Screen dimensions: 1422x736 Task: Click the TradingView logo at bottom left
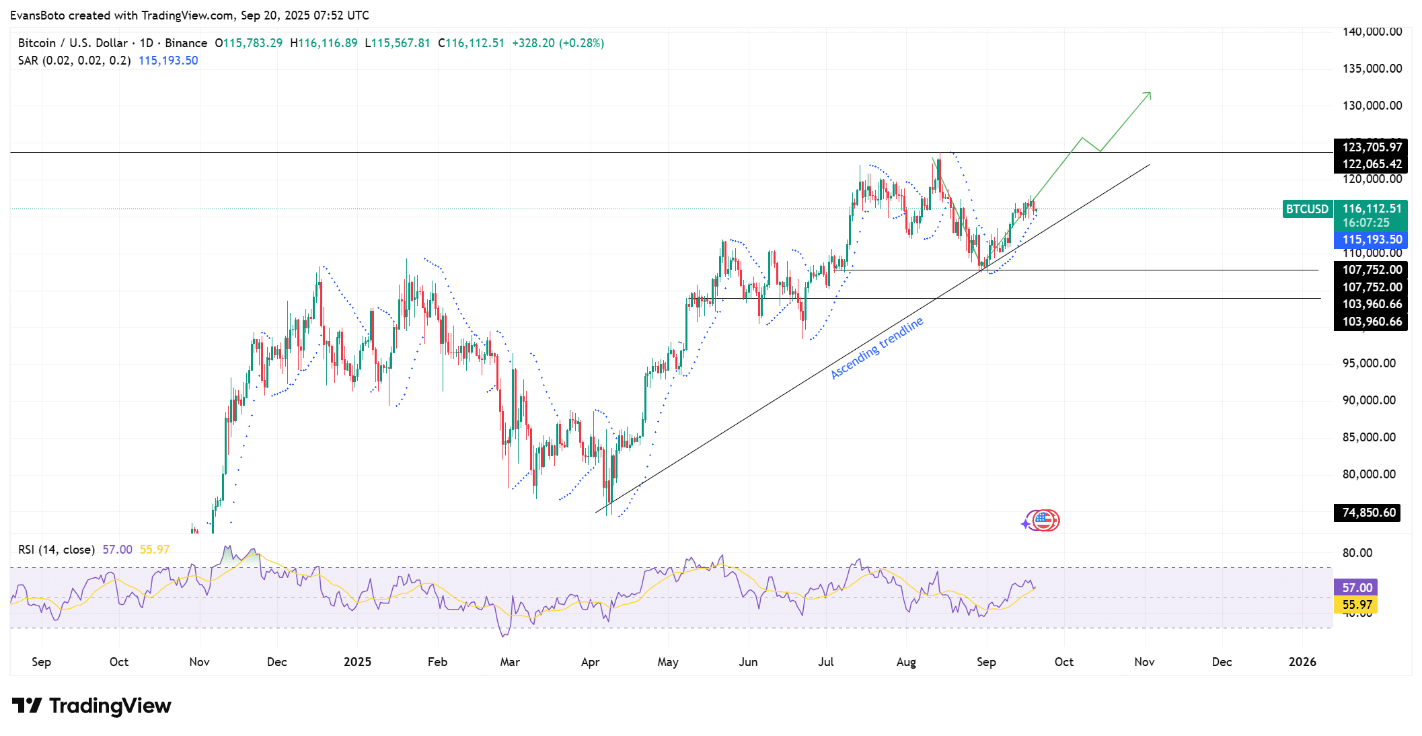coord(91,705)
